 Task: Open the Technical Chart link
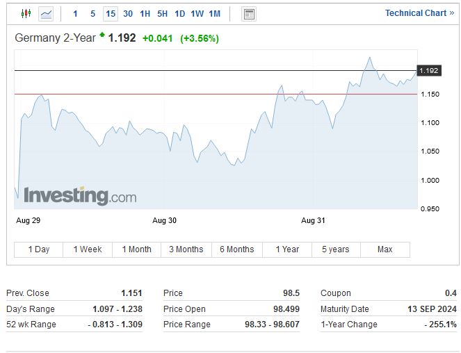tap(419, 13)
